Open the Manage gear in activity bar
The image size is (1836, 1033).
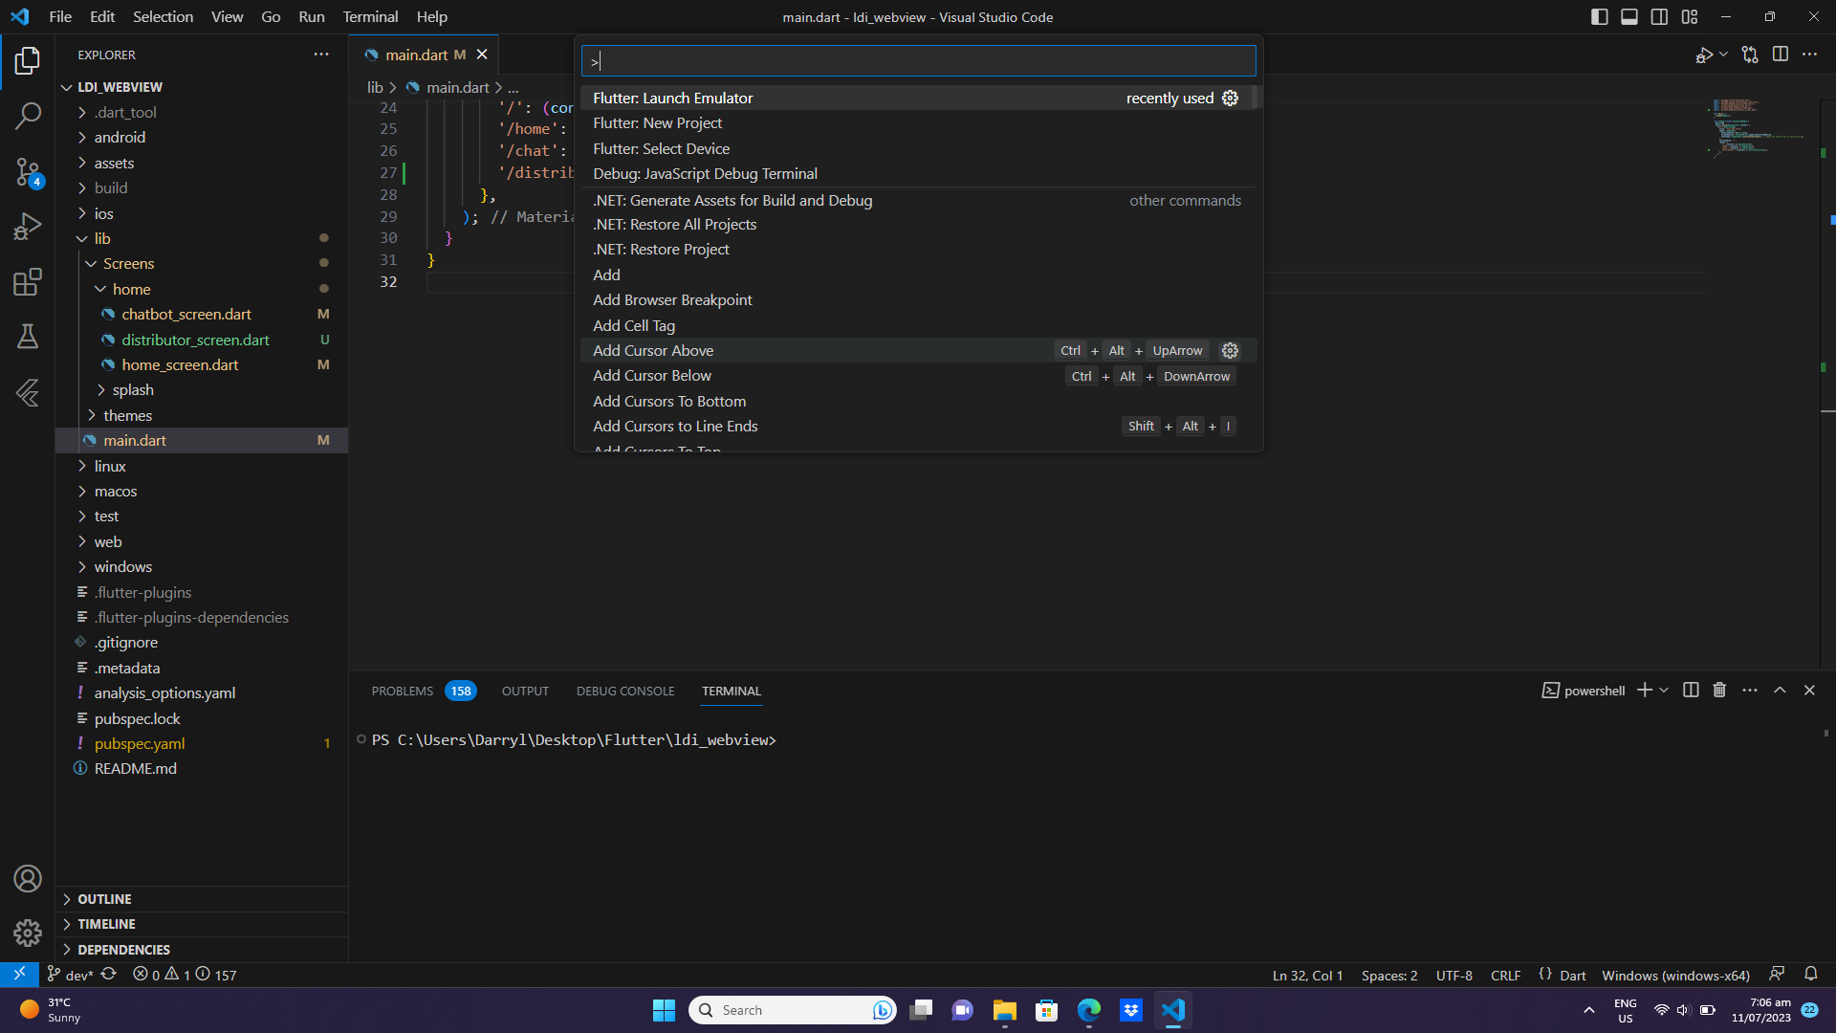point(28,933)
